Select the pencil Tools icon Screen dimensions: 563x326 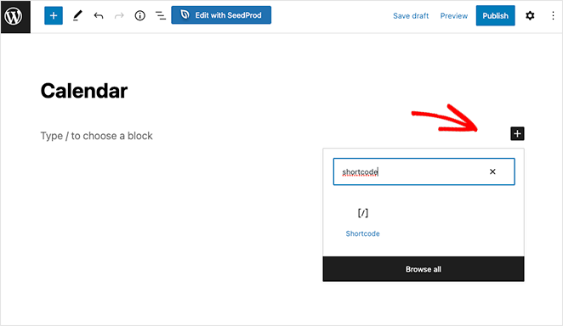pyautogui.click(x=77, y=16)
